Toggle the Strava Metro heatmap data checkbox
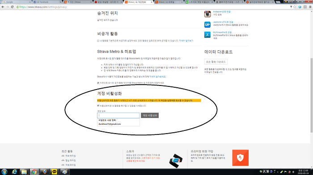Screen dimensions: 313x175 tap(98, 83)
